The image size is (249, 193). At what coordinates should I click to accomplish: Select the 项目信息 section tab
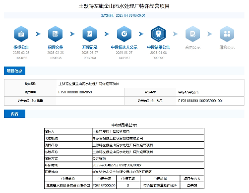(x=14, y=71)
